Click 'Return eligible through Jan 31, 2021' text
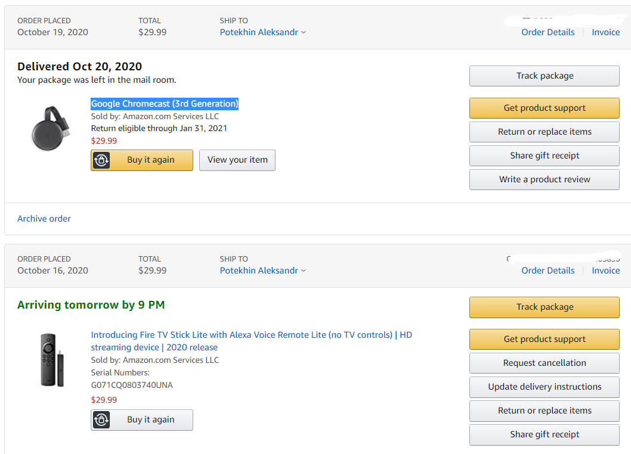This screenshot has height=454, width=631. click(x=159, y=128)
